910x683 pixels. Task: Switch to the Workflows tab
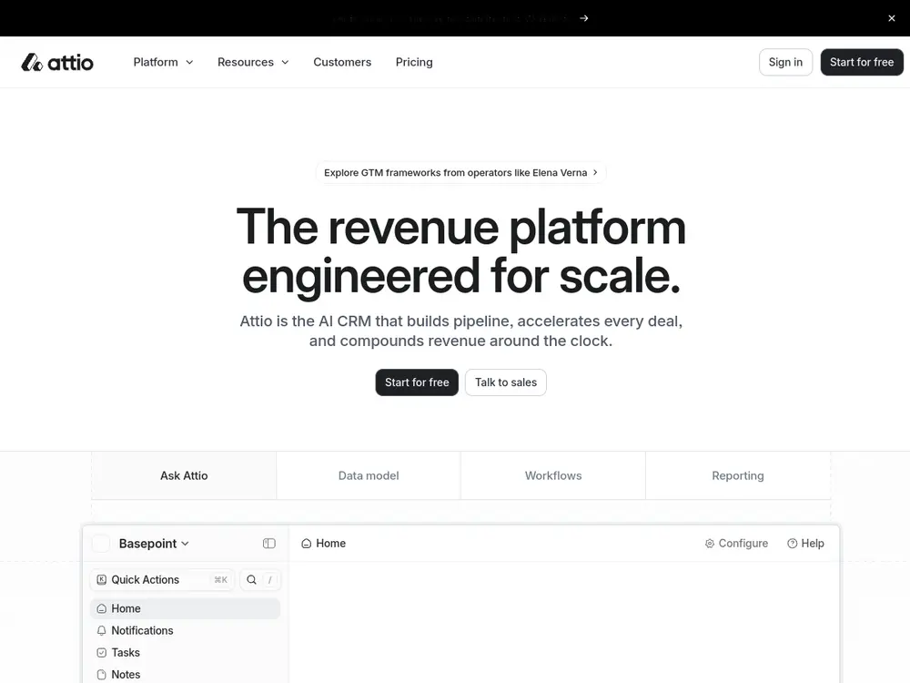(553, 475)
